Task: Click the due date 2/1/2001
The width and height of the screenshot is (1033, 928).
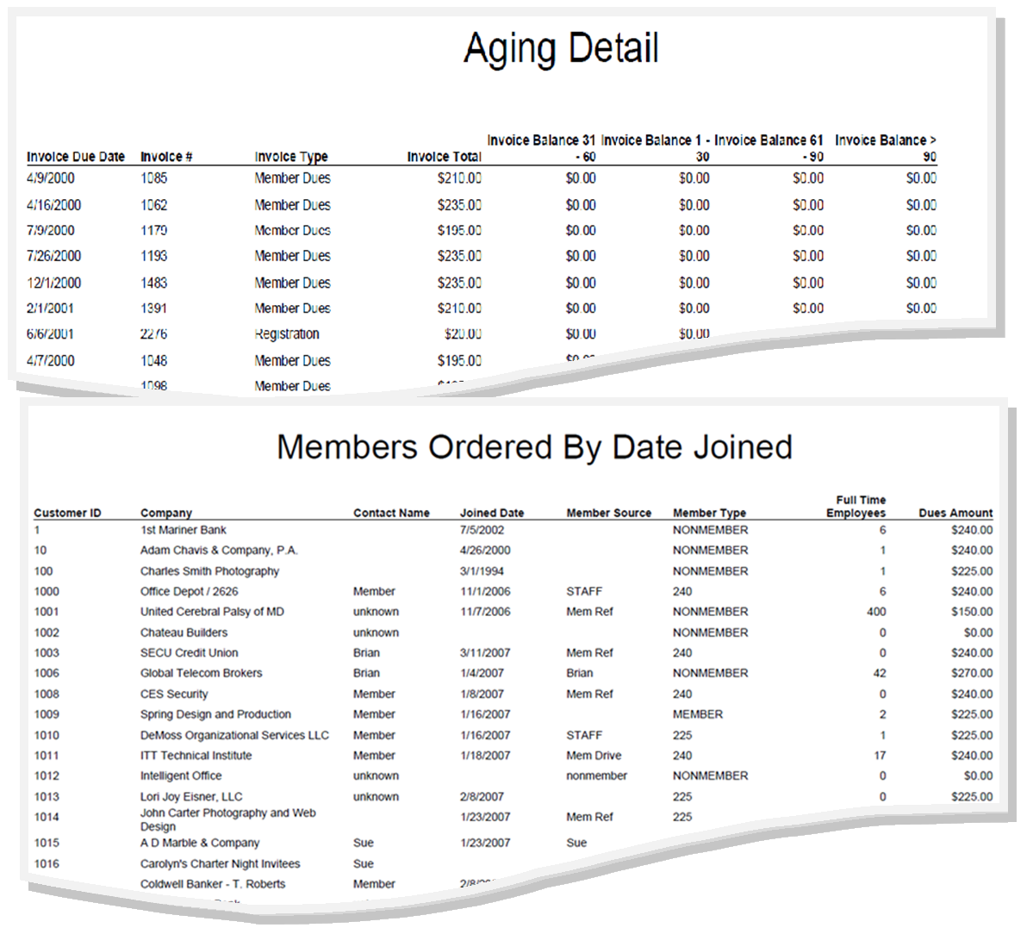Action: click(x=50, y=308)
